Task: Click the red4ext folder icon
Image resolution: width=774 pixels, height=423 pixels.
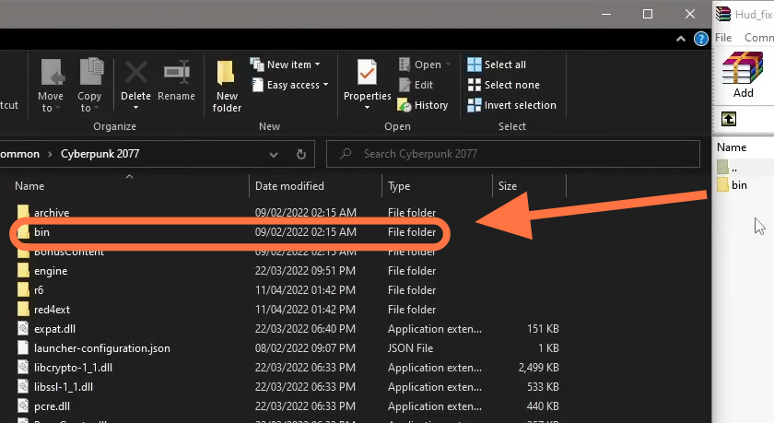Action: [23, 309]
